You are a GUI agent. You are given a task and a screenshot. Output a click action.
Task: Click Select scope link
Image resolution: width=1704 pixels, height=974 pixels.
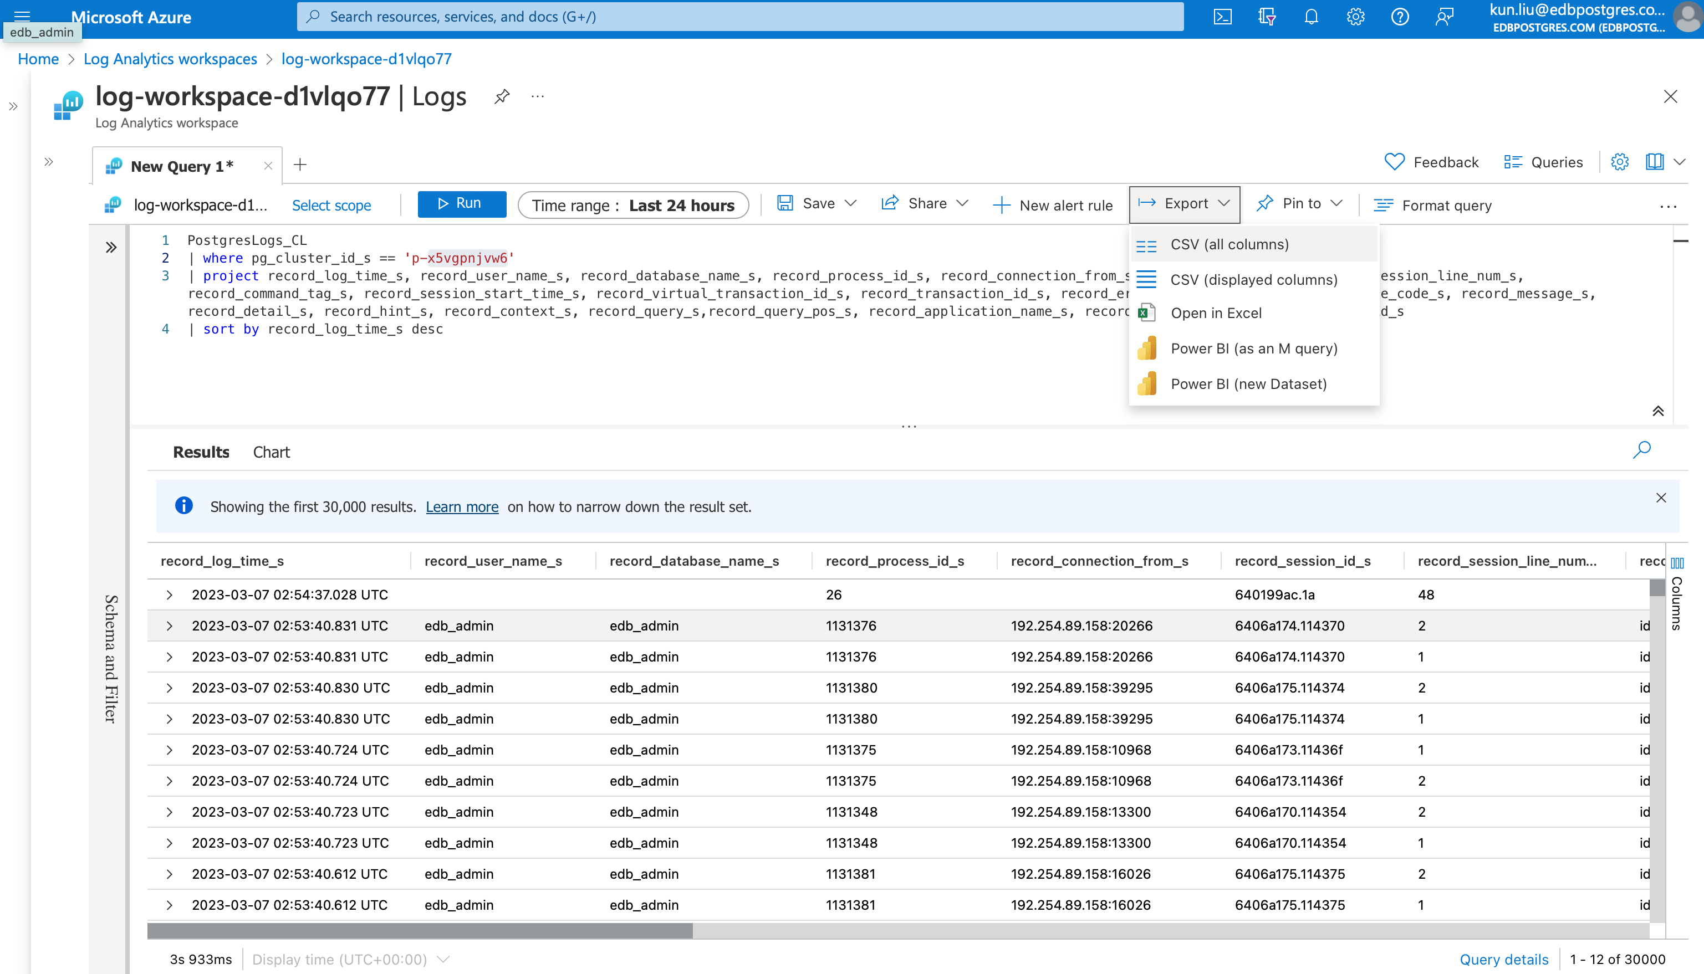[331, 206]
